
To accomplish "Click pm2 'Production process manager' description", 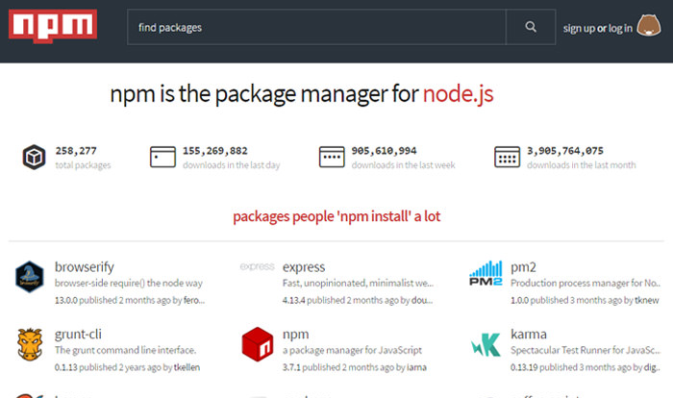I will 586,284.
